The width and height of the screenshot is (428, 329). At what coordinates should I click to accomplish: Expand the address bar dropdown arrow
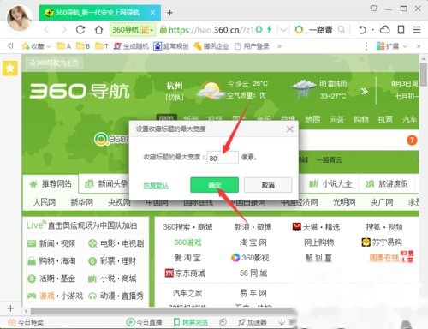pos(283,30)
